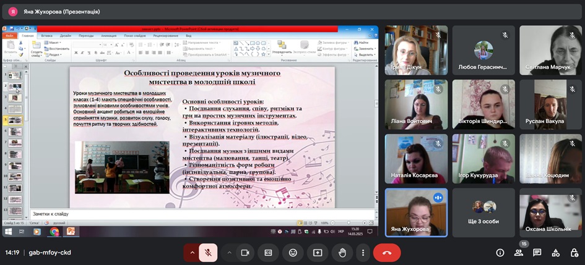Switch to Показ слайдов tab

(x=135, y=36)
